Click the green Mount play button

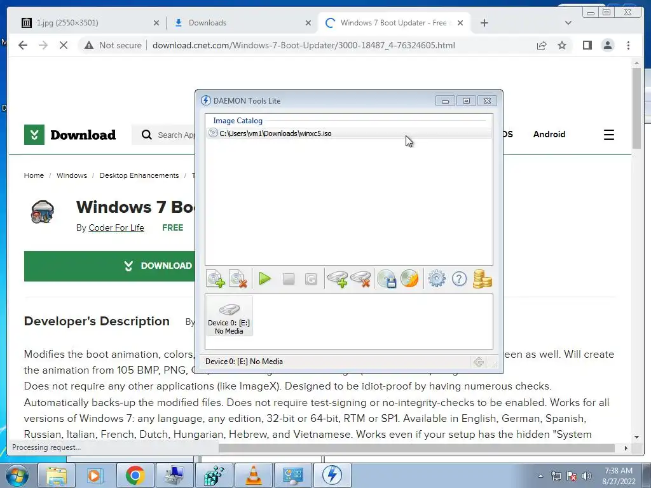pyautogui.click(x=264, y=279)
